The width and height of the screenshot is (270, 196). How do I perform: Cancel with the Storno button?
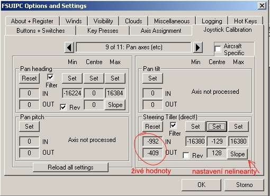[245, 185]
